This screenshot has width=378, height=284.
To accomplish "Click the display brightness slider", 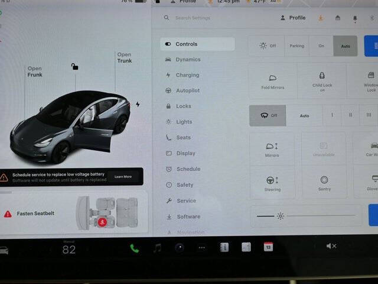I will [306, 215].
